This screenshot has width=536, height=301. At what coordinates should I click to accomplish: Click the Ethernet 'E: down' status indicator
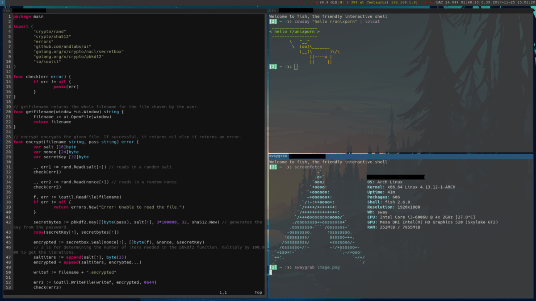coord(425,2)
